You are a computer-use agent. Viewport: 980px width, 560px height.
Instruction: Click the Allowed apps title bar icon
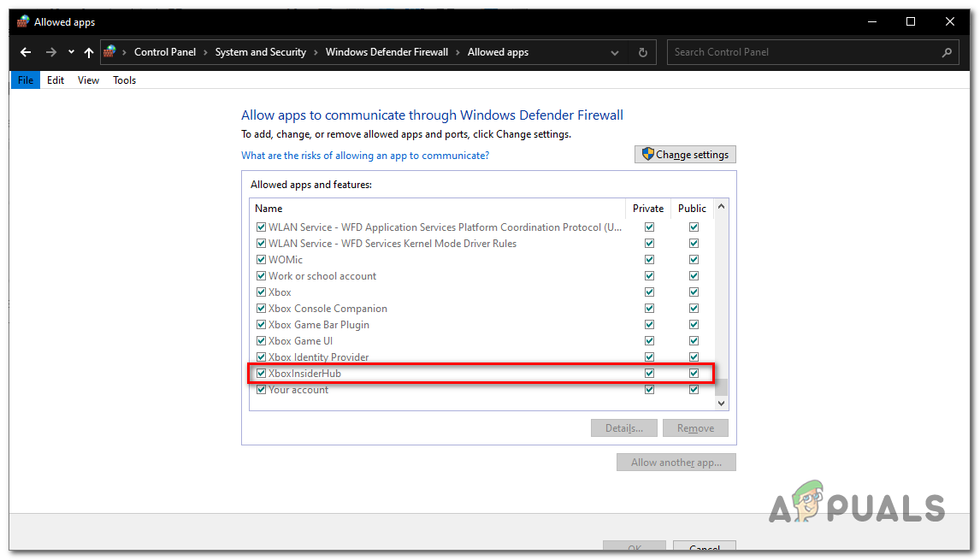pyautogui.click(x=23, y=22)
